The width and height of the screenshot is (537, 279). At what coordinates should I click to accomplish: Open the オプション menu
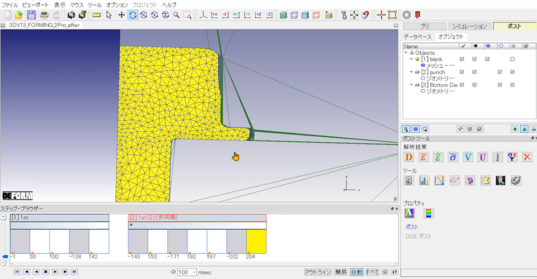[117, 5]
